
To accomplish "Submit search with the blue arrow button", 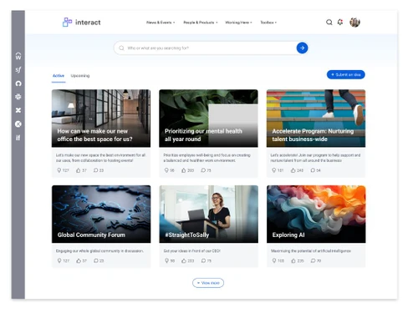I will point(302,48).
